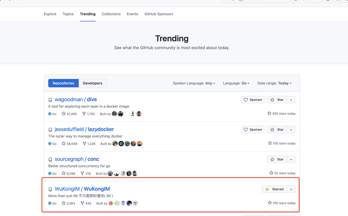Expand star lists dropdown for dive

click(x=291, y=100)
